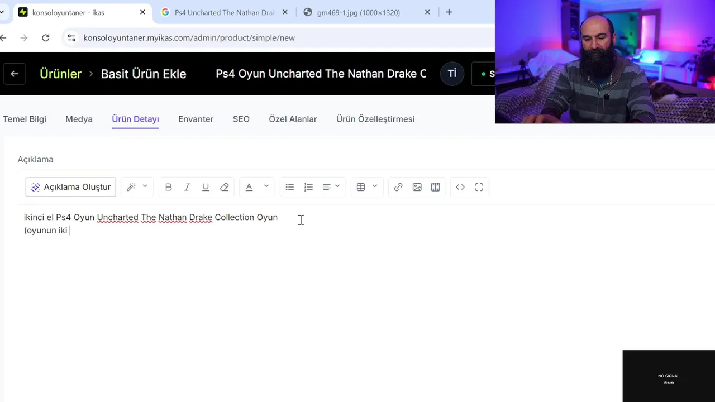Open the TI user avatar menu
The image size is (715, 402).
pyautogui.click(x=452, y=74)
